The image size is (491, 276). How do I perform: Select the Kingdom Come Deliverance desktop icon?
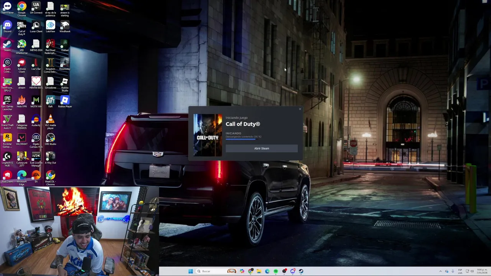[x=50, y=66]
